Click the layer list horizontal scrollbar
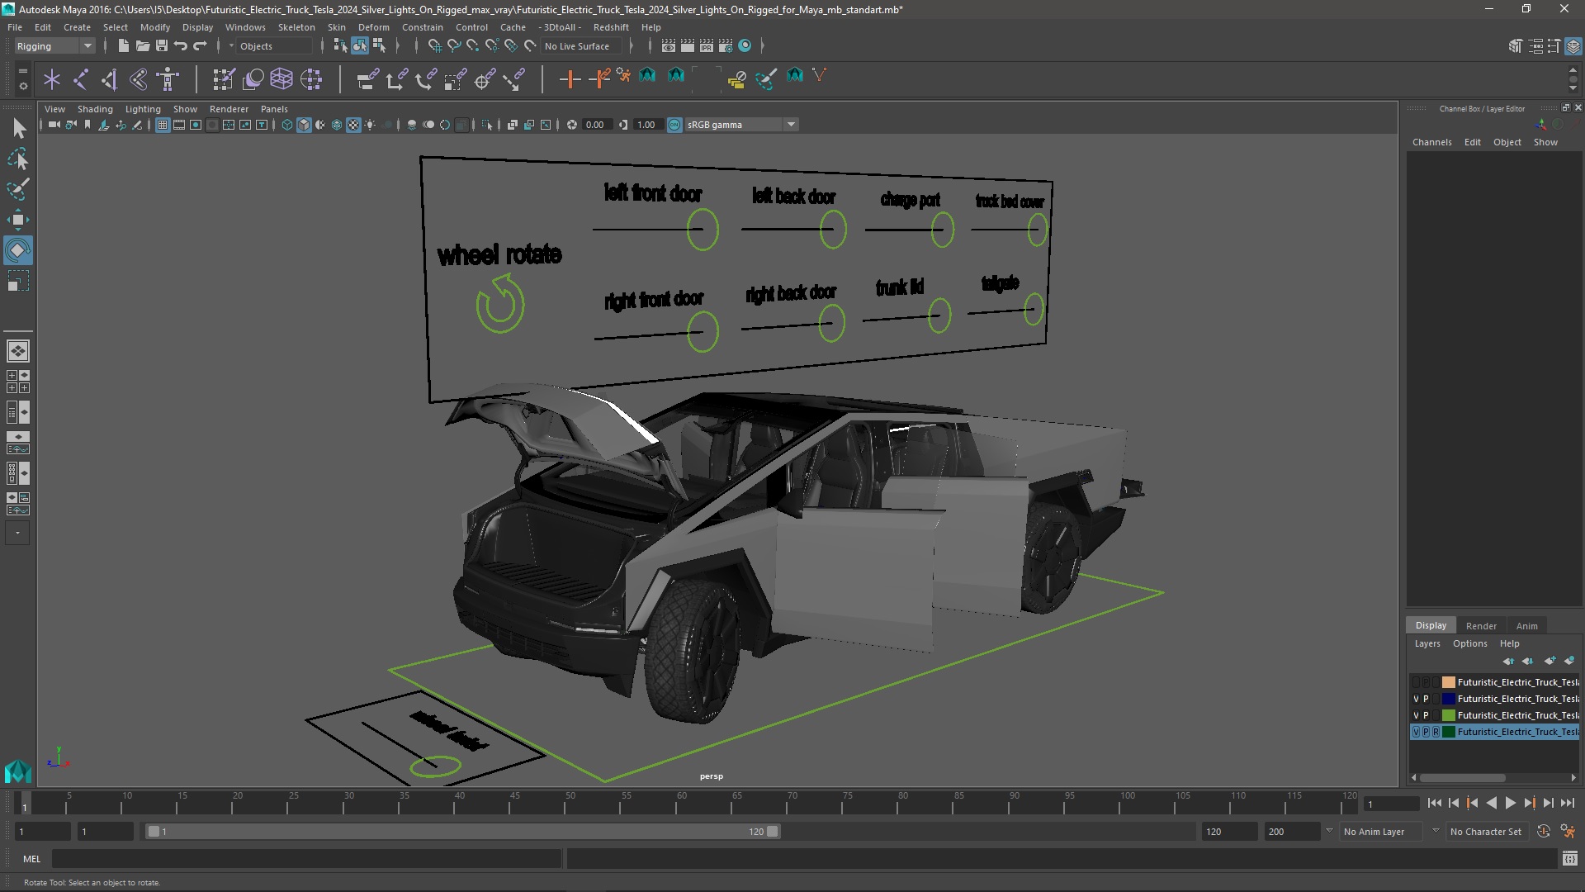This screenshot has width=1585, height=892. [x=1462, y=778]
